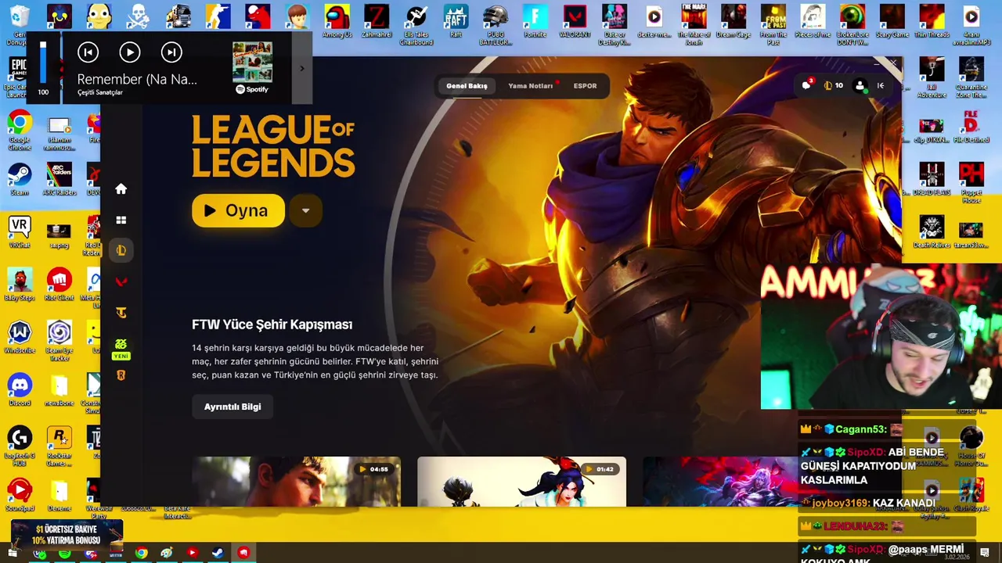Open the Raft desktop shortcut
This screenshot has height=563, width=1002.
click(456, 22)
